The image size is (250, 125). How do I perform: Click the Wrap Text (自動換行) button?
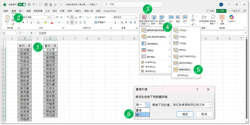100,17
